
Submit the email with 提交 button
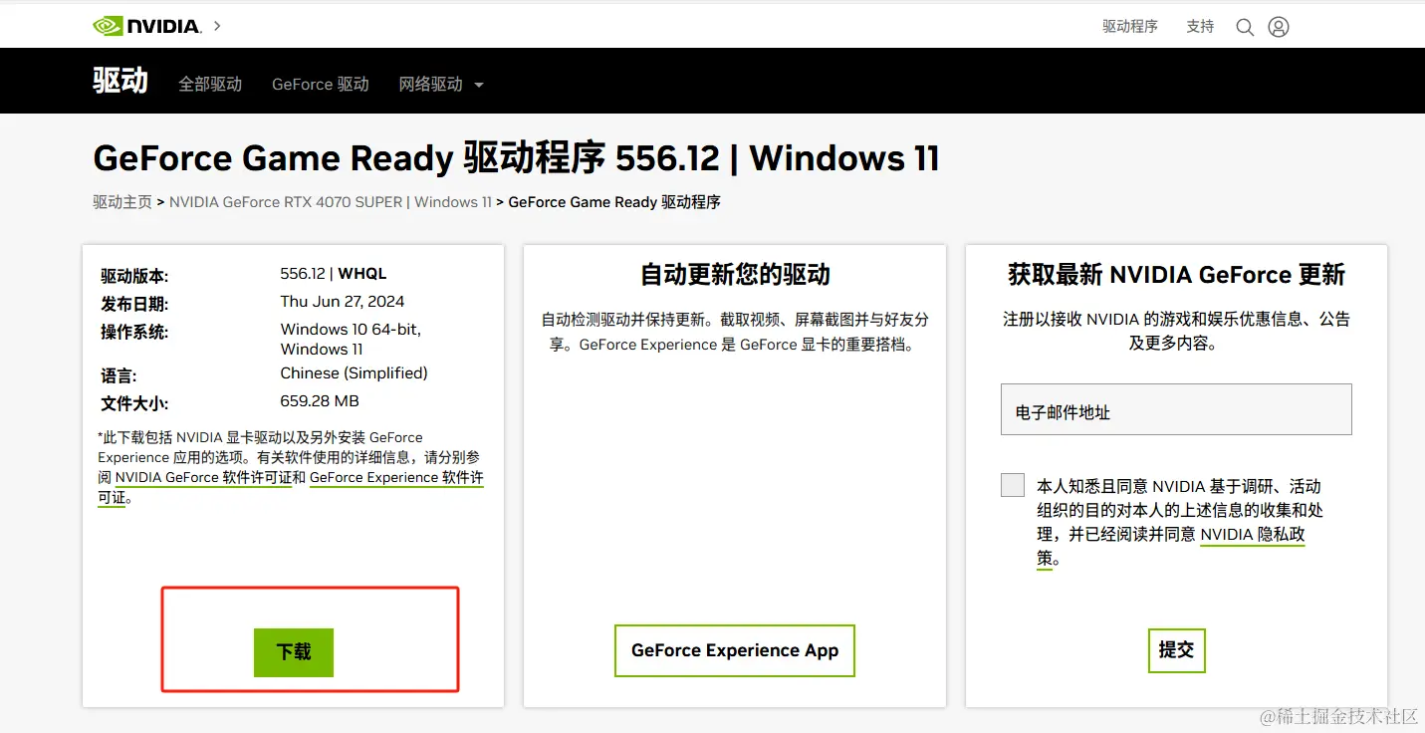coord(1176,650)
